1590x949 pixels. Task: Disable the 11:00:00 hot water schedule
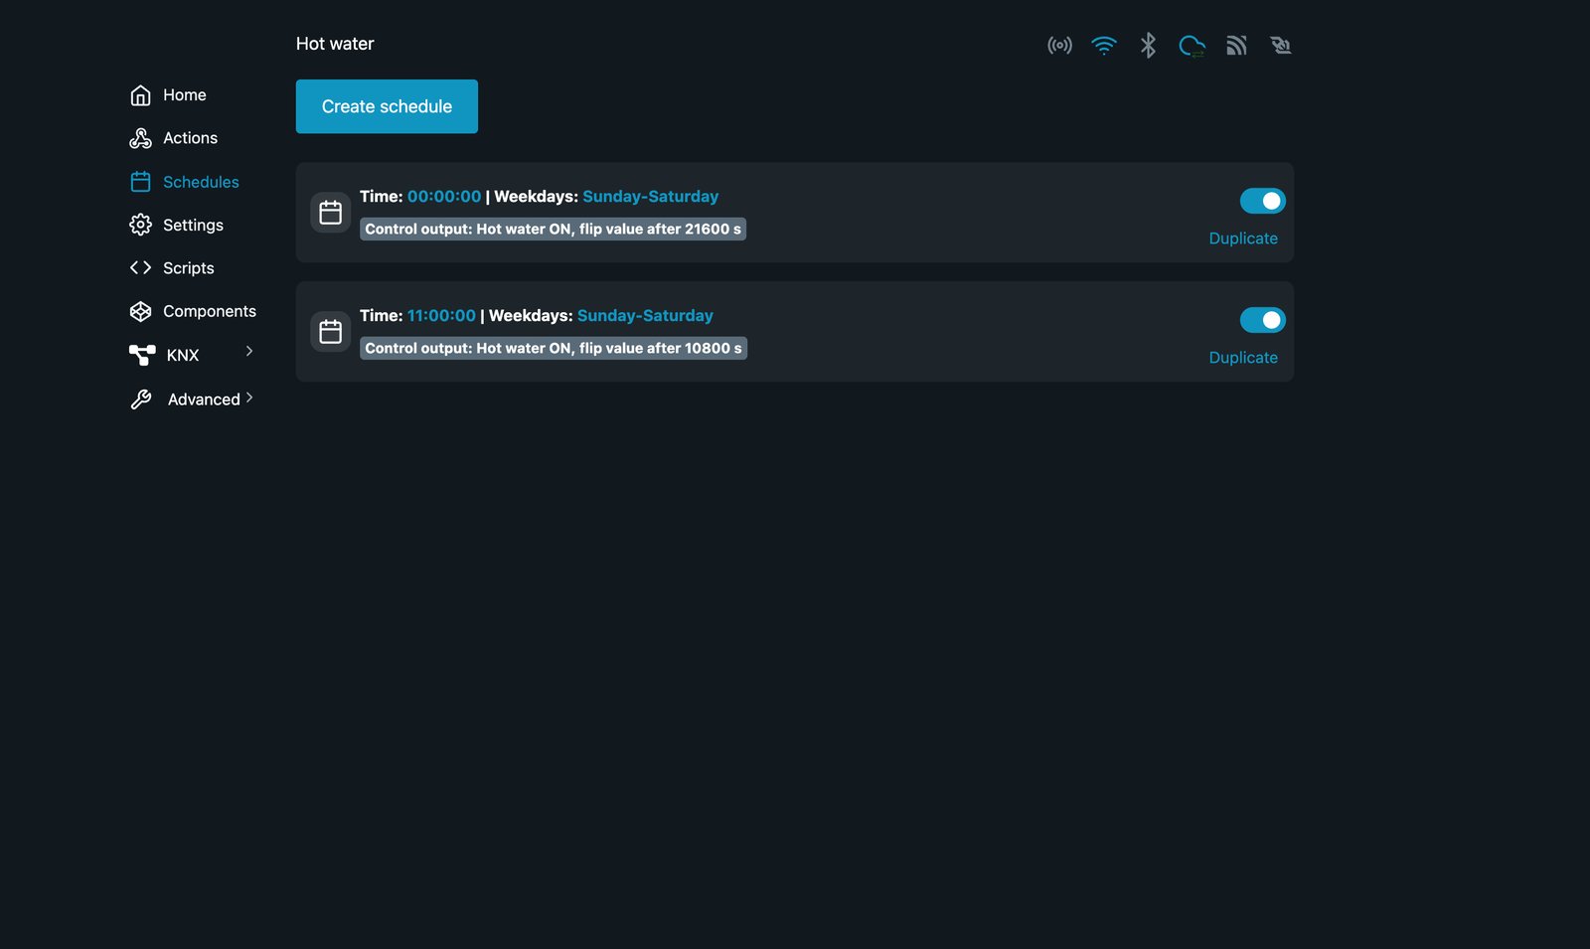[1263, 320]
